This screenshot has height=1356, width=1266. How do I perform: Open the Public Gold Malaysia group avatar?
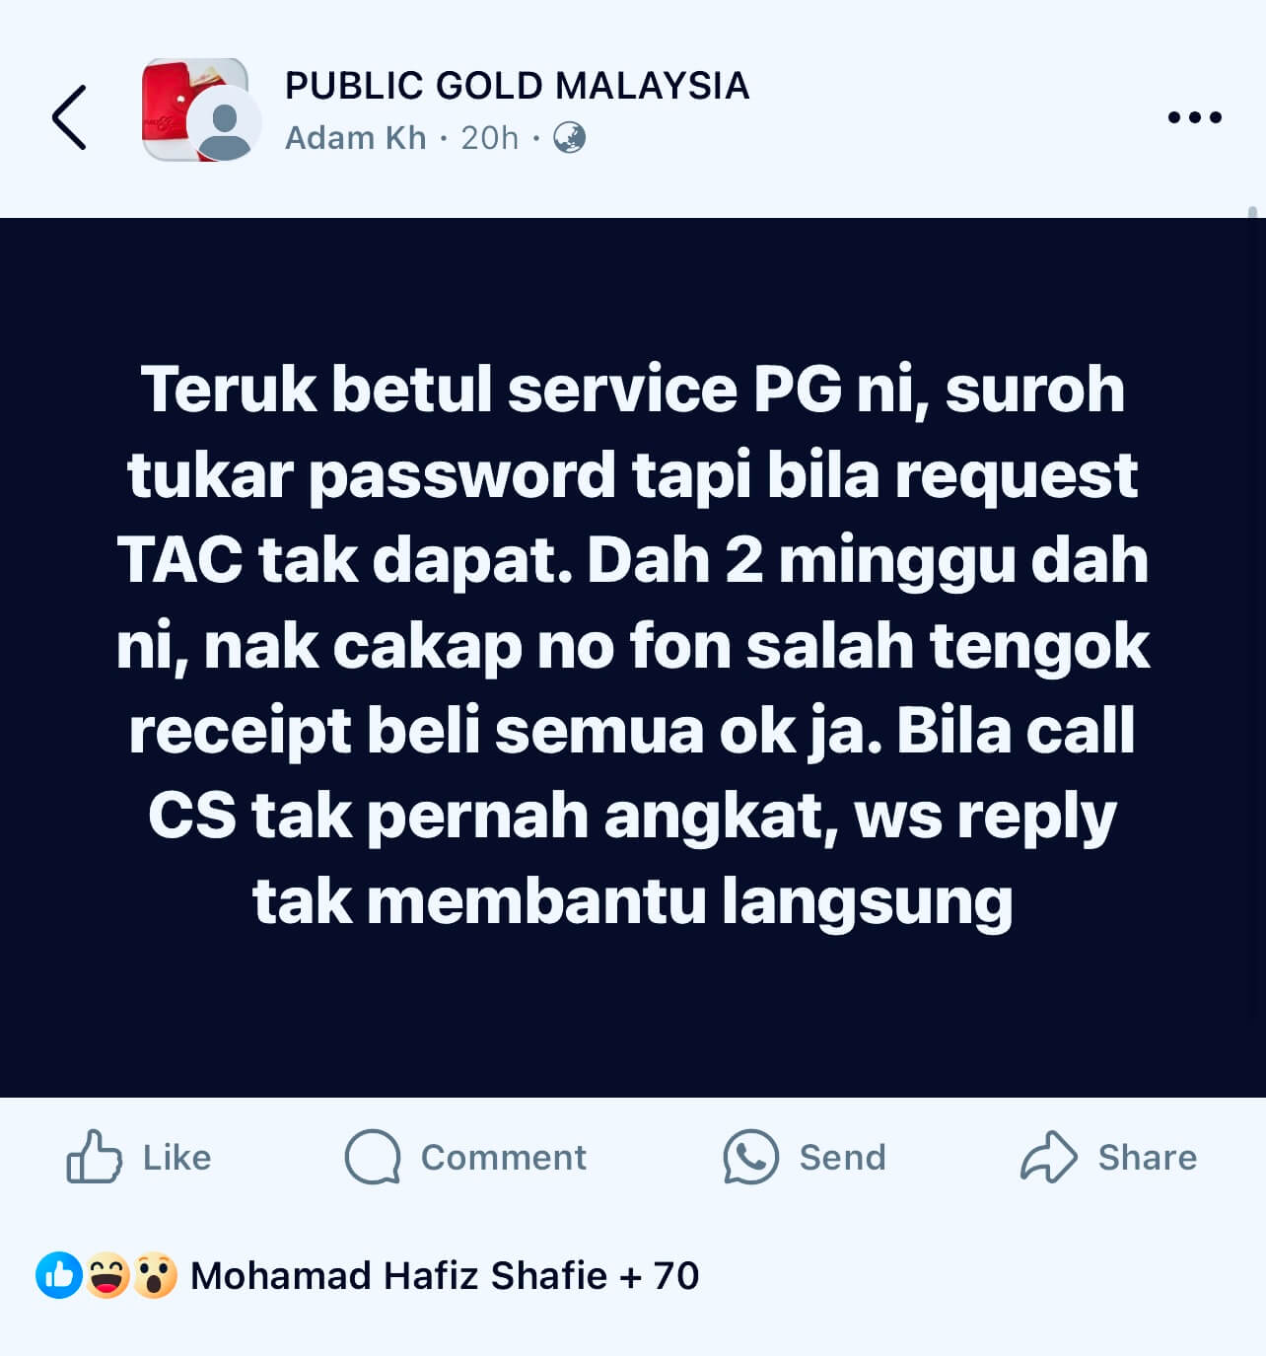[194, 108]
